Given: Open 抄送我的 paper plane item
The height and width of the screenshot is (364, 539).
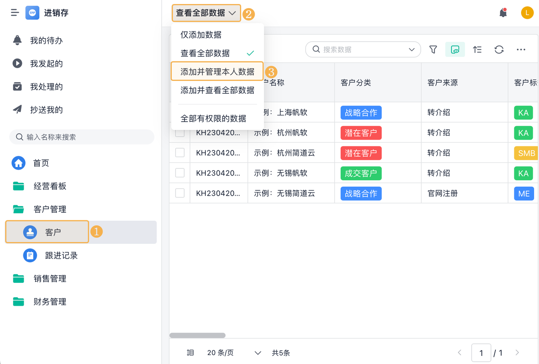Looking at the screenshot, I should pyautogui.click(x=18, y=110).
